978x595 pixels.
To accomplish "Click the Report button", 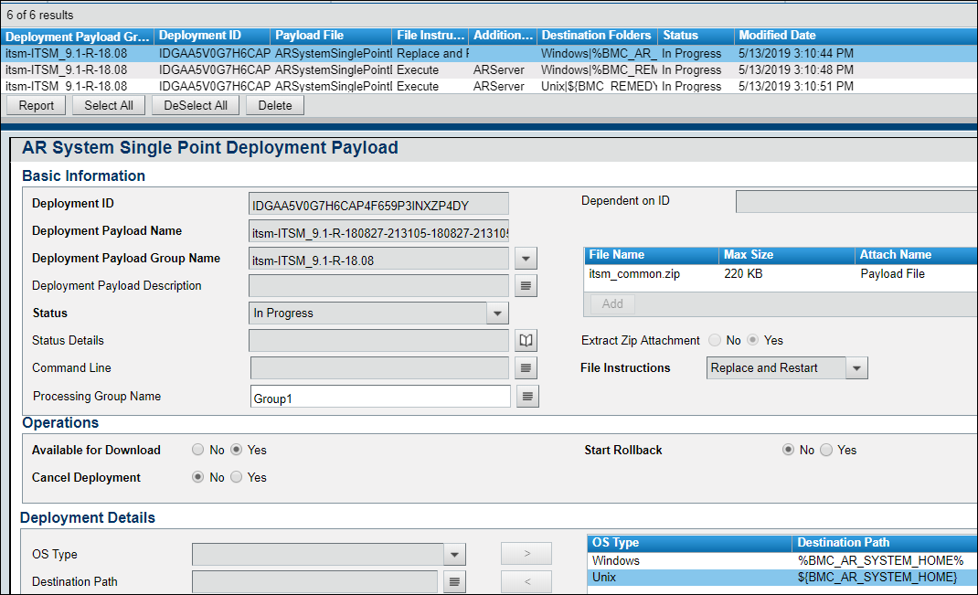I will click(37, 105).
